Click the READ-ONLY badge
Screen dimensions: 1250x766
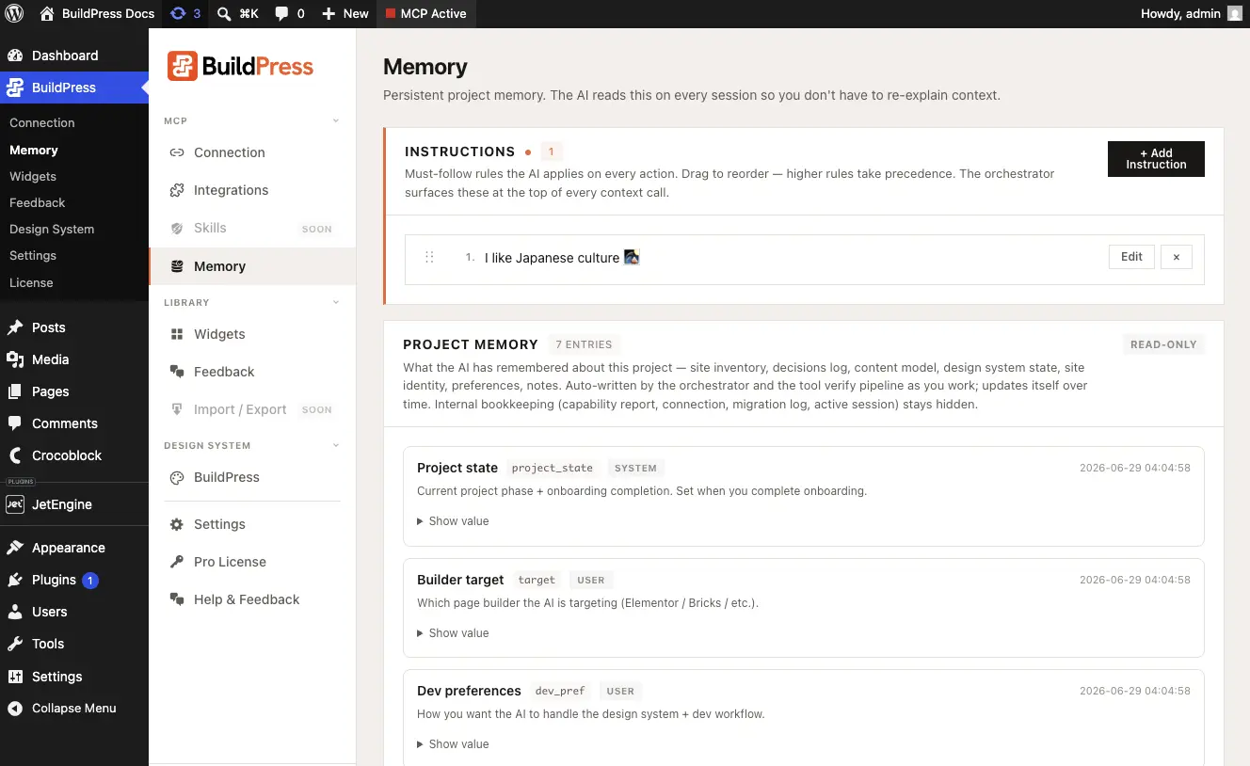(x=1163, y=344)
